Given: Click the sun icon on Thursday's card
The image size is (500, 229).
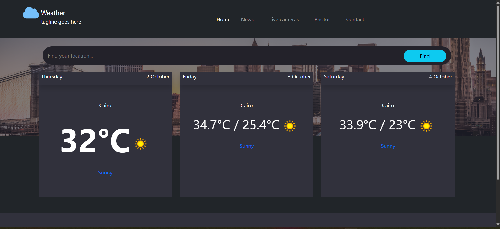Looking at the screenshot, I should (141, 144).
